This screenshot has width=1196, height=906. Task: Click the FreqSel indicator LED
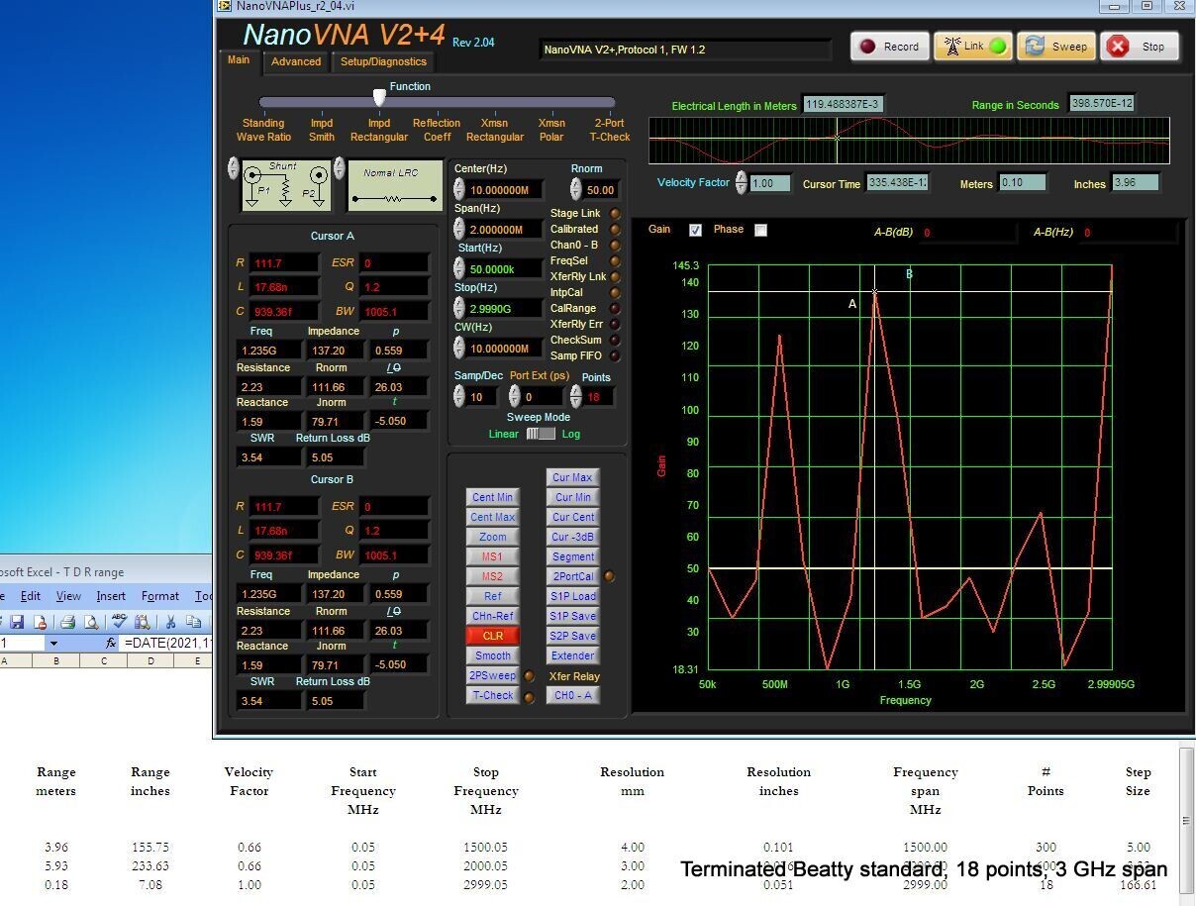tap(615, 260)
